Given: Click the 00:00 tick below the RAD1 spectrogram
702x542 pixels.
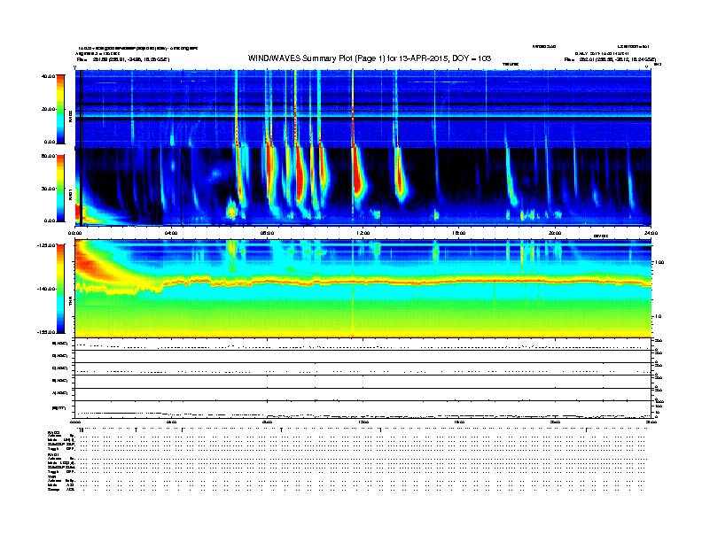Looking at the screenshot, I should pyautogui.click(x=74, y=233).
